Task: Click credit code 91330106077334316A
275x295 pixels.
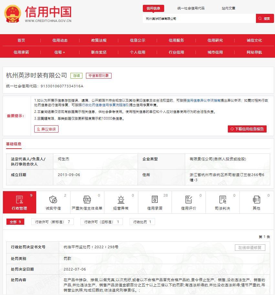Action: point(62,86)
